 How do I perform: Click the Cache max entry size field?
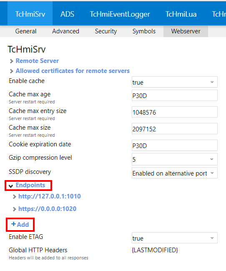pos(174,112)
